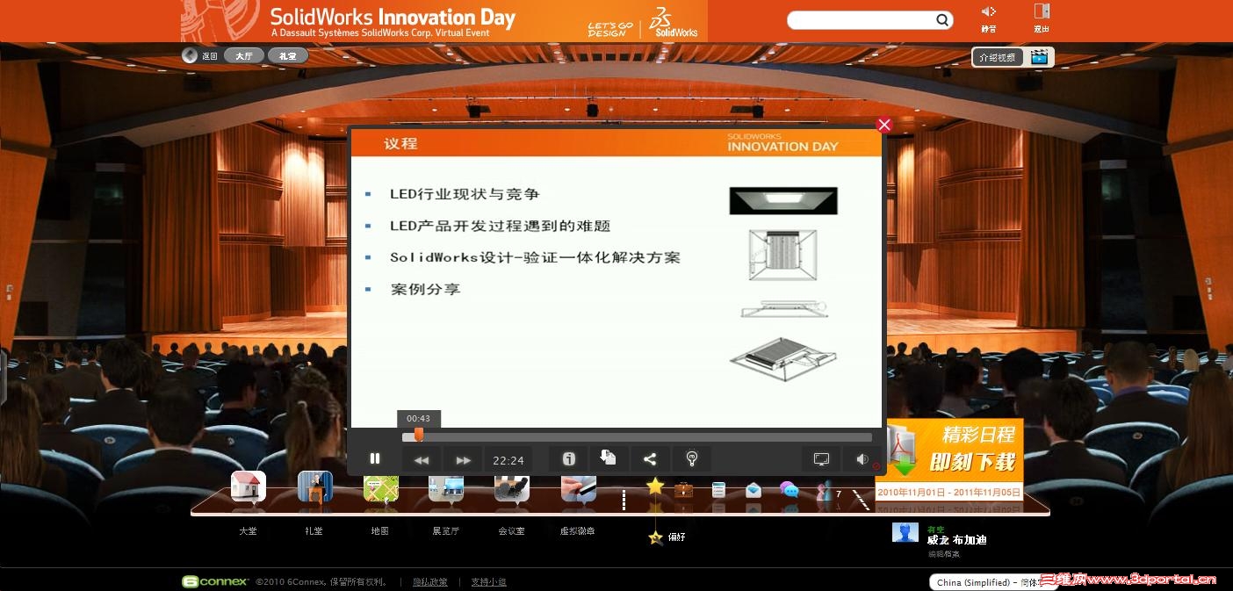Click the 地图 label text
The image size is (1233, 591).
point(379,531)
